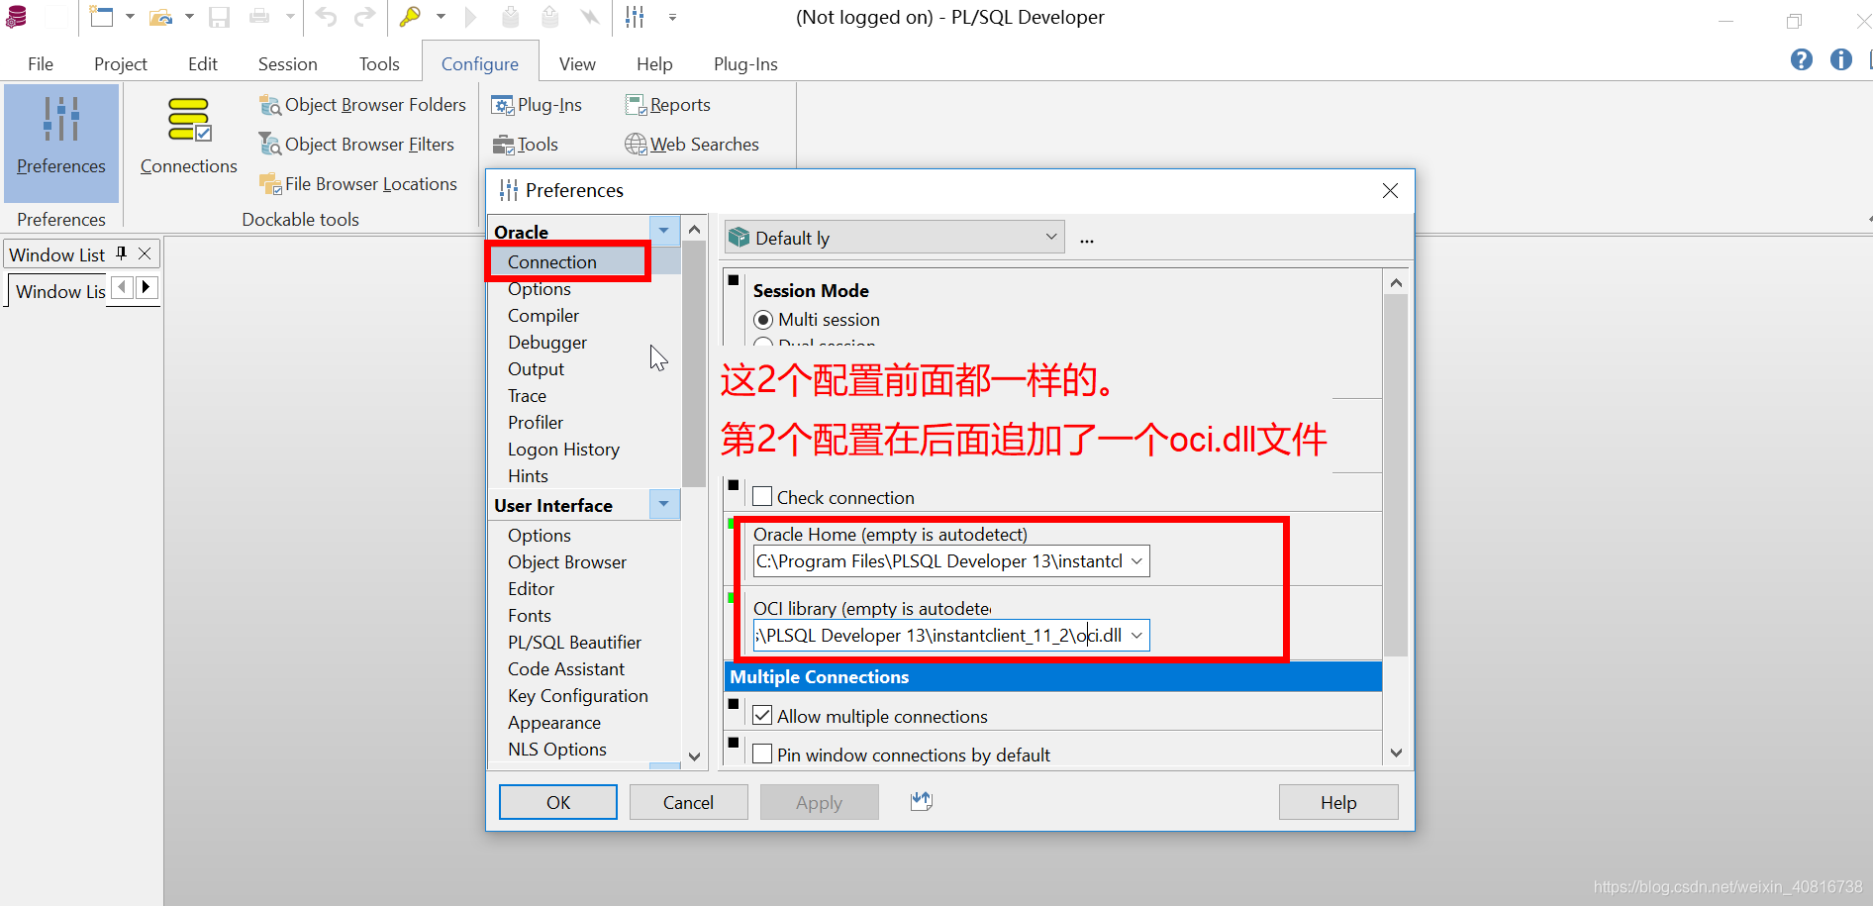The height and width of the screenshot is (906, 1873).
Task: Click the Commit database down-arrow icon
Action: pos(510,17)
